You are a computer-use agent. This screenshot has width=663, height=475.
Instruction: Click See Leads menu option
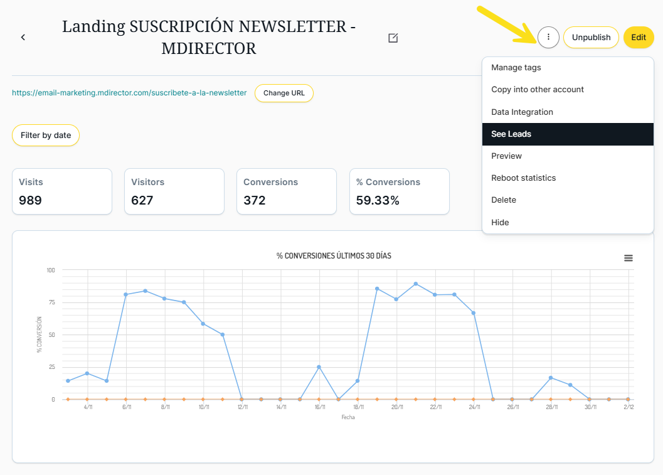(511, 134)
